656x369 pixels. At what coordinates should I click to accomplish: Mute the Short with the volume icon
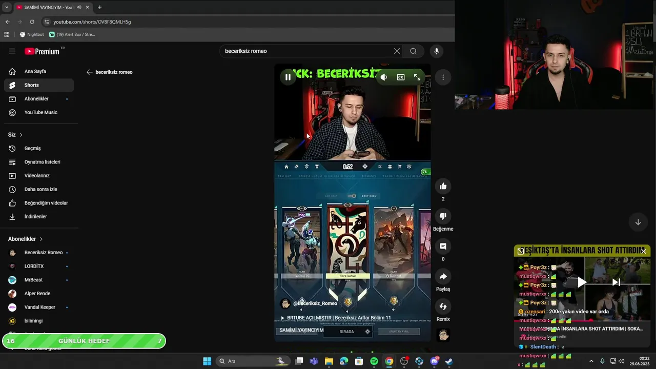click(x=383, y=77)
